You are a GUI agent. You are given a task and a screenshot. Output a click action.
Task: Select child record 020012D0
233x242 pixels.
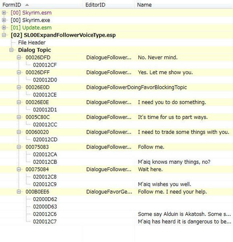45,80
